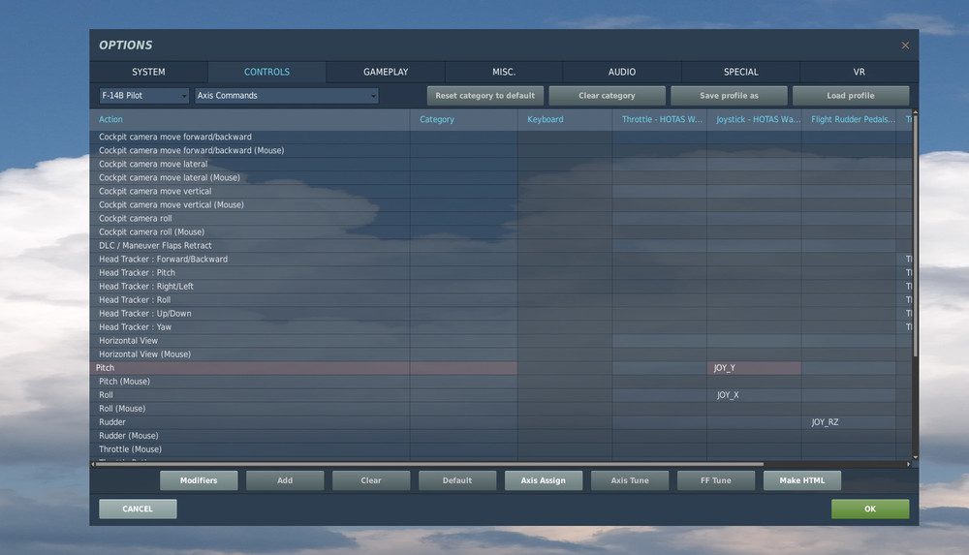Open the MISC. tab

tap(504, 72)
